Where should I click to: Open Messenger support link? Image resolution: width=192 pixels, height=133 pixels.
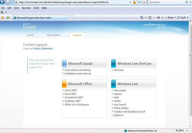click(x=120, y=90)
